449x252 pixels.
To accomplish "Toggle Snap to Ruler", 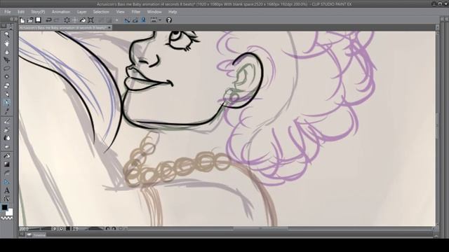I will click(127, 20).
